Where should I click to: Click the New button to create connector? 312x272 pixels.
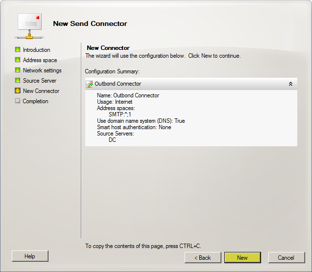click(242, 257)
